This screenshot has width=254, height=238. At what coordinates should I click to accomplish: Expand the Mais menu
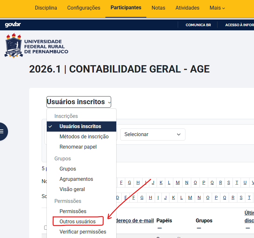point(217,8)
